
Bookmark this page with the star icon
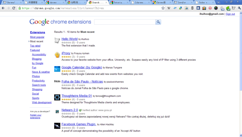tap(163, 8)
